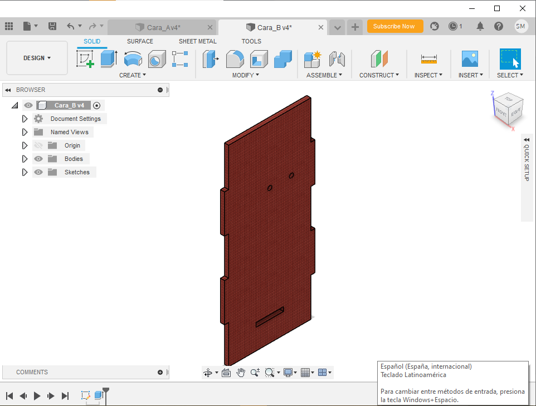Expand the COMMENTS panel
The image size is (536, 406).
click(160, 372)
